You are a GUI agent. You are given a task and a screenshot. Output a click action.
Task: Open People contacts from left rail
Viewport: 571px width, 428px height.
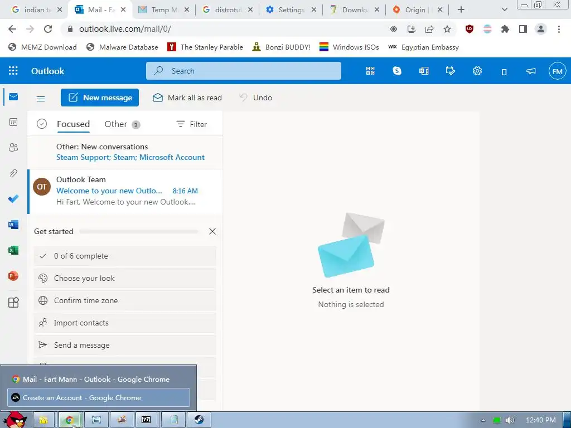point(13,147)
